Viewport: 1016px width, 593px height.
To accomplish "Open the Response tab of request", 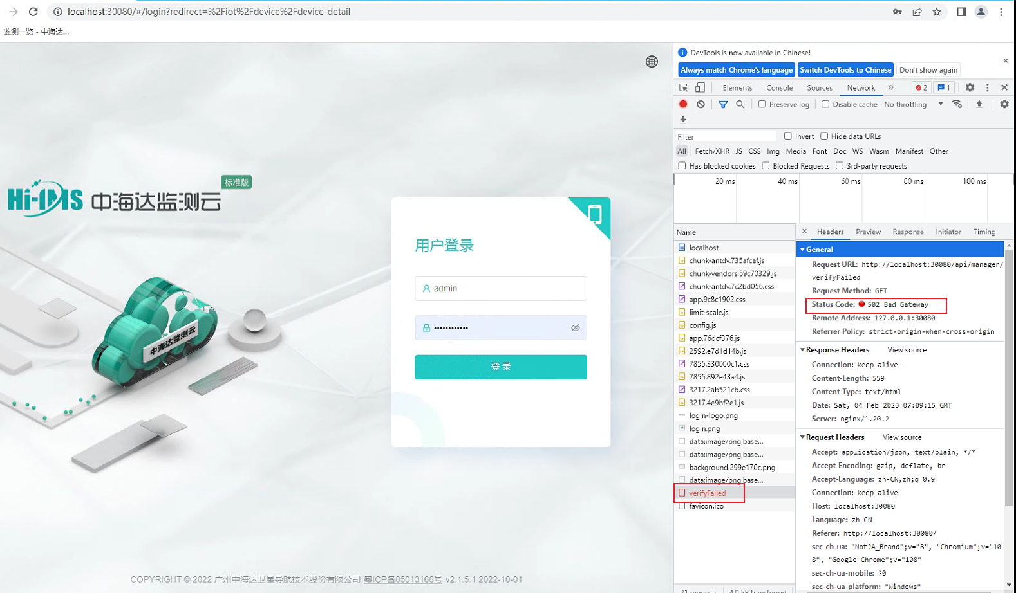I will 908,232.
